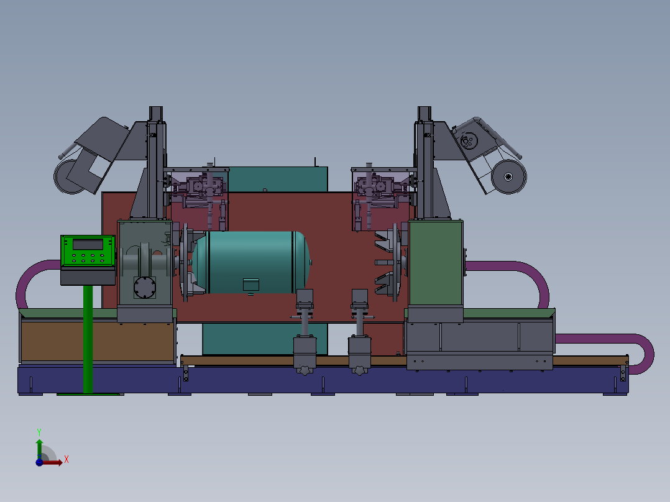Select the dark blue base frame

coord(323,380)
